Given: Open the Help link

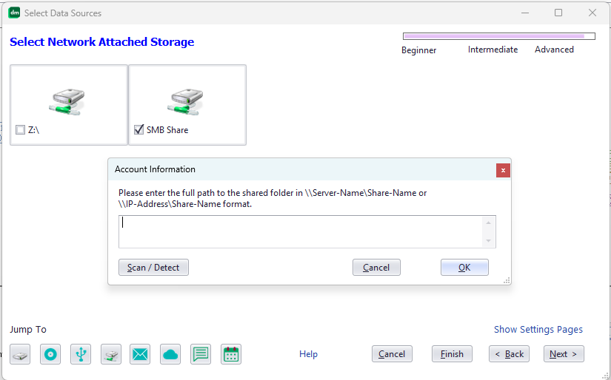Looking at the screenshot, I should click(x=308, y=354).
